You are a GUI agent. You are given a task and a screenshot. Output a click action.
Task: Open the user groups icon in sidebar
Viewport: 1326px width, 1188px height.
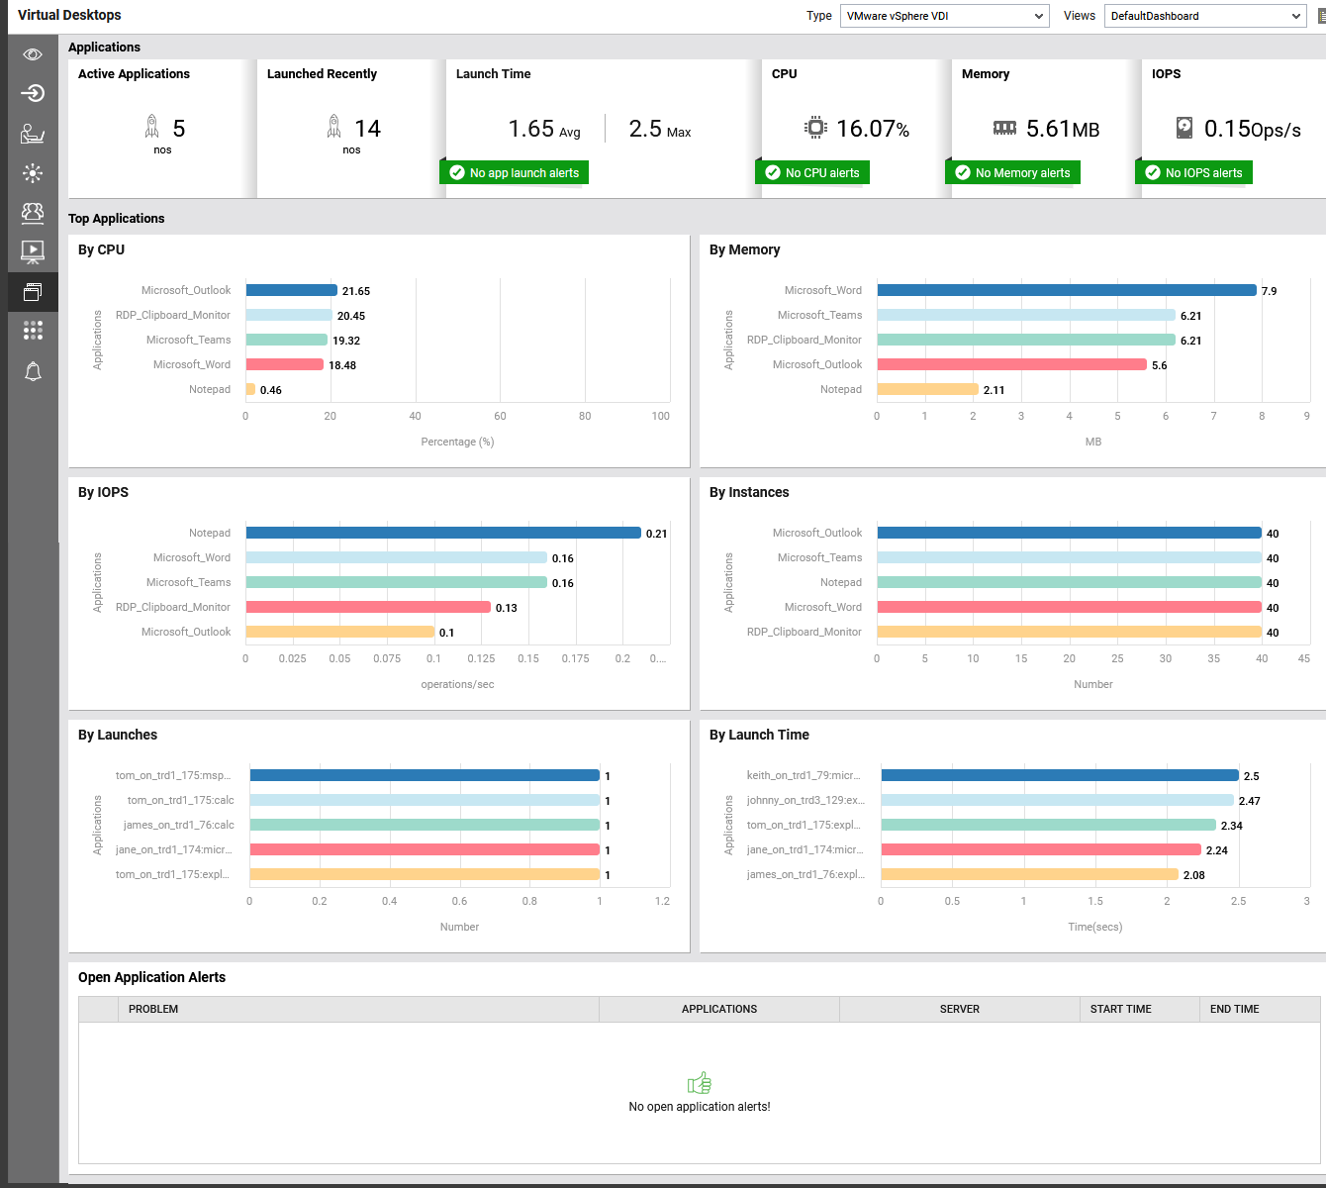pyautogui.click(x=33, y=213)
